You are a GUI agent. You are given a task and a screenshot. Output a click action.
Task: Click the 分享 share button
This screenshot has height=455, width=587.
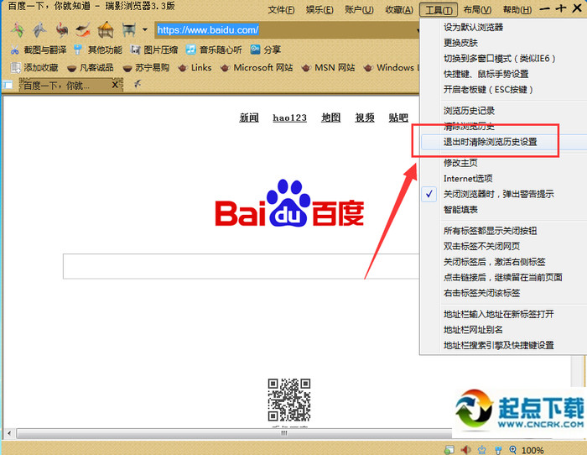pyautogui.click(x=266, y=50)
